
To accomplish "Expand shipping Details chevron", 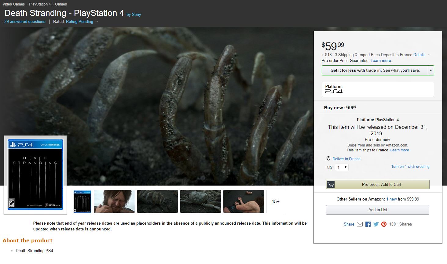I will [429, 55].
